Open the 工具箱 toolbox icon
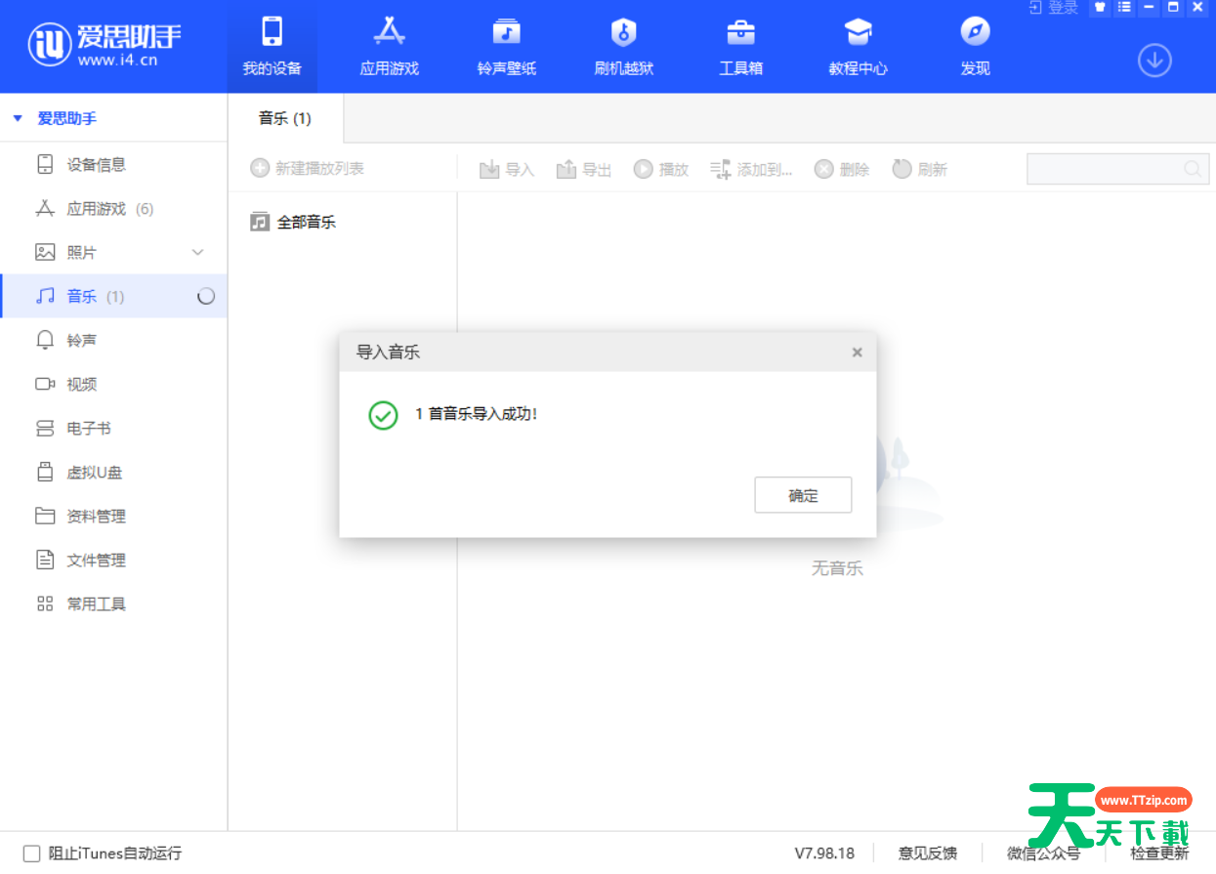The width and height of the screenshot is (1216, 874). [740, 33]
